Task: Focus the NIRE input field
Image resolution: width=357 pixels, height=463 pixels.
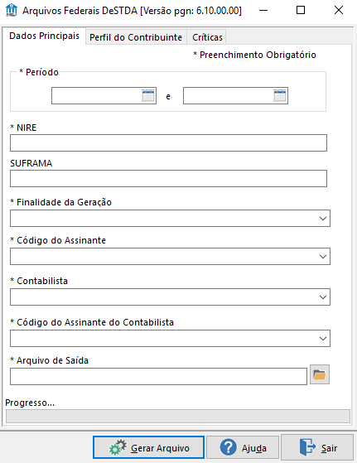Action: point(168,143)
